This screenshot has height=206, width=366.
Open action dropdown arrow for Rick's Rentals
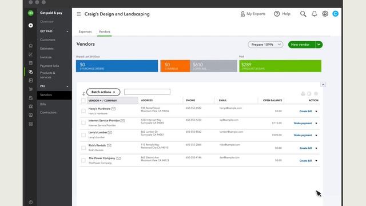(x=316, y=148)
